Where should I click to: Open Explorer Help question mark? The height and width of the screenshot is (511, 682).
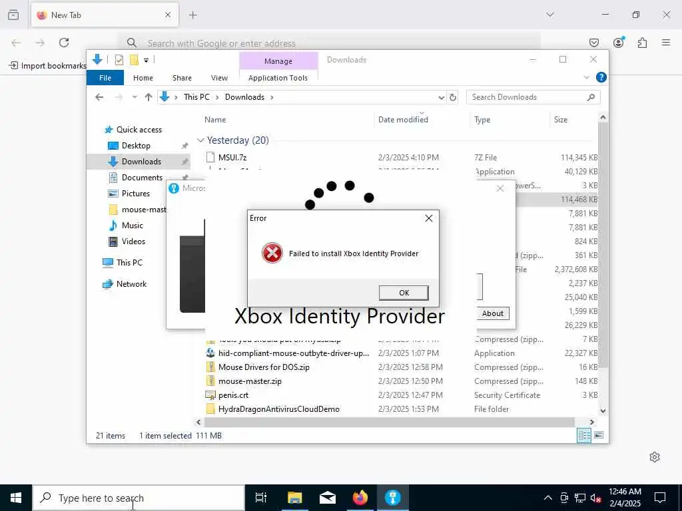click(x=601, y=77)
